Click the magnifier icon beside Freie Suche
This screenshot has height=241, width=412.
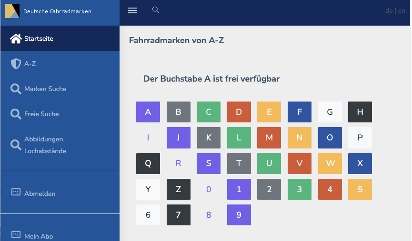coord(16,114)
